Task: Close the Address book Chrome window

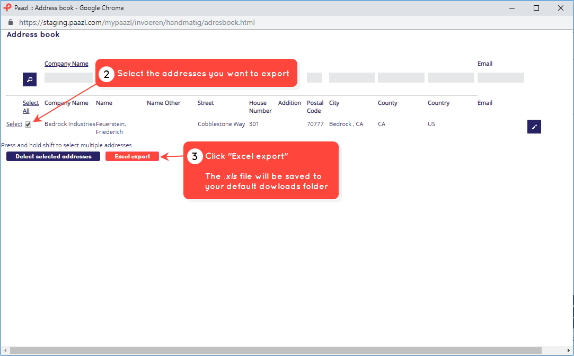Action: [560, 8]
